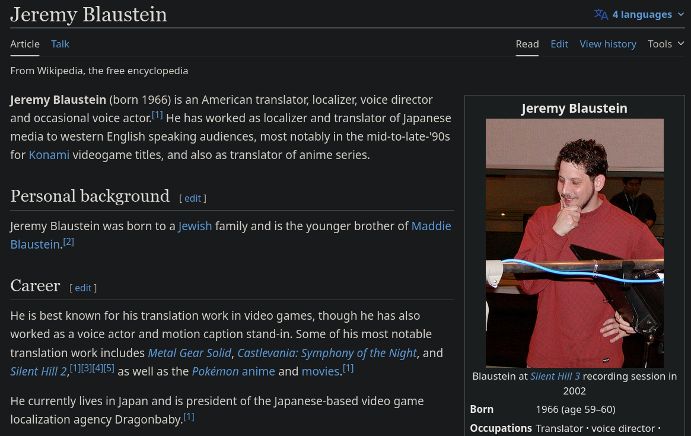Enlarge the Jeremy Blaustein infobox photo

pyautogui.click(x=575, y=243)
